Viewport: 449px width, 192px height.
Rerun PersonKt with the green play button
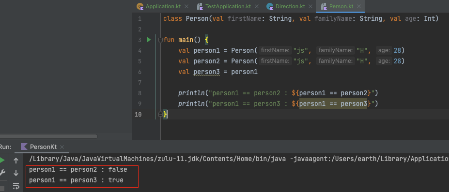pos(2,161)
